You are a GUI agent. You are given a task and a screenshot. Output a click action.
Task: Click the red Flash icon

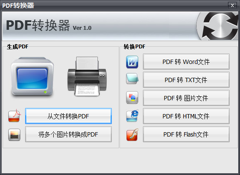click(133, 134)
